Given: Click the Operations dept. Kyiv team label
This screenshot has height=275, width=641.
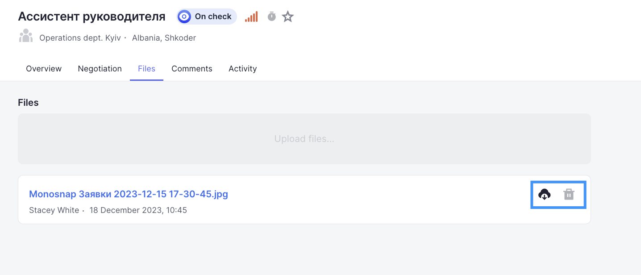Looking at the screenshot, I should click(80, 37).
